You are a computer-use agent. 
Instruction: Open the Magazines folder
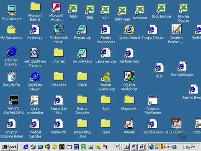coord(129,100)
